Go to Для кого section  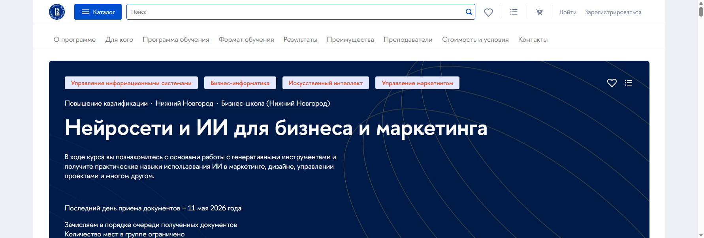[119, 39]
